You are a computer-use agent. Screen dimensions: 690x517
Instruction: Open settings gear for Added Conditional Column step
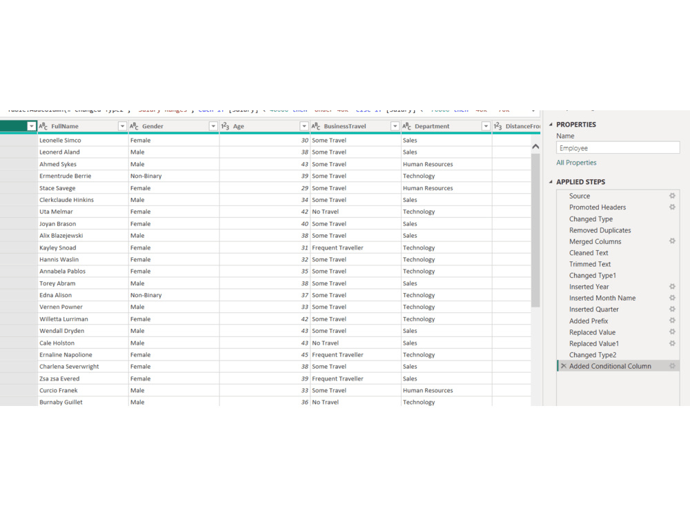pyautogui.click(x=672, y=366)
